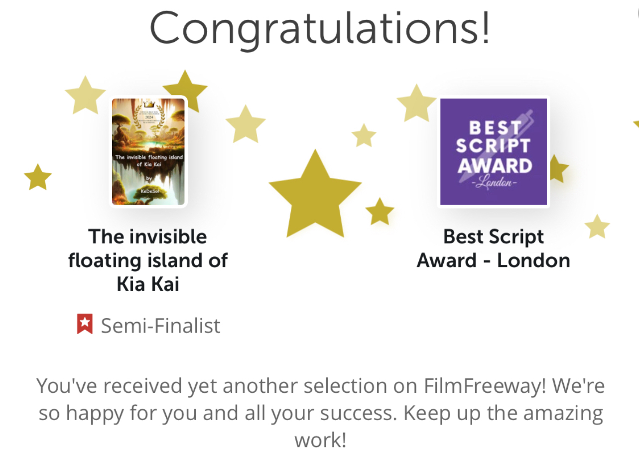Open "The invisible floating island of Kia Kai" title

click(x=148, y=260)
